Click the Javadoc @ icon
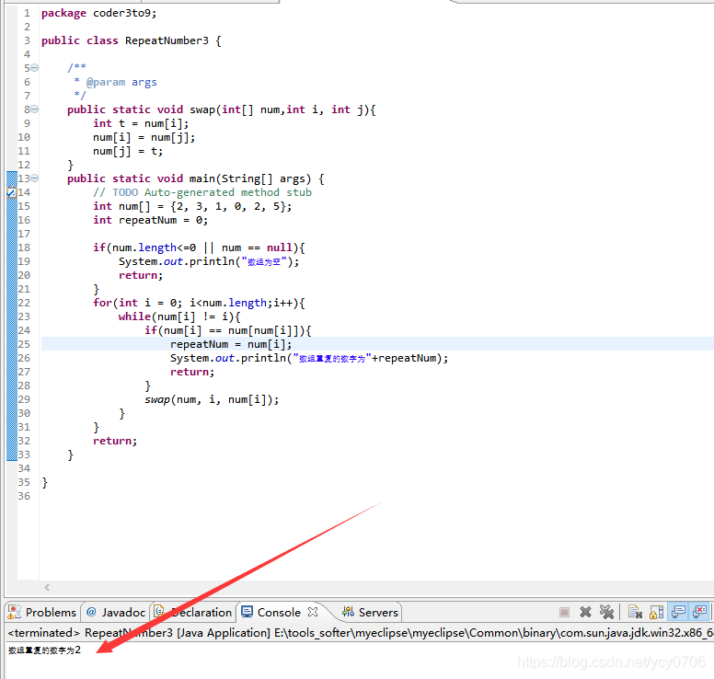714x679 pixels. pos(91,612)
